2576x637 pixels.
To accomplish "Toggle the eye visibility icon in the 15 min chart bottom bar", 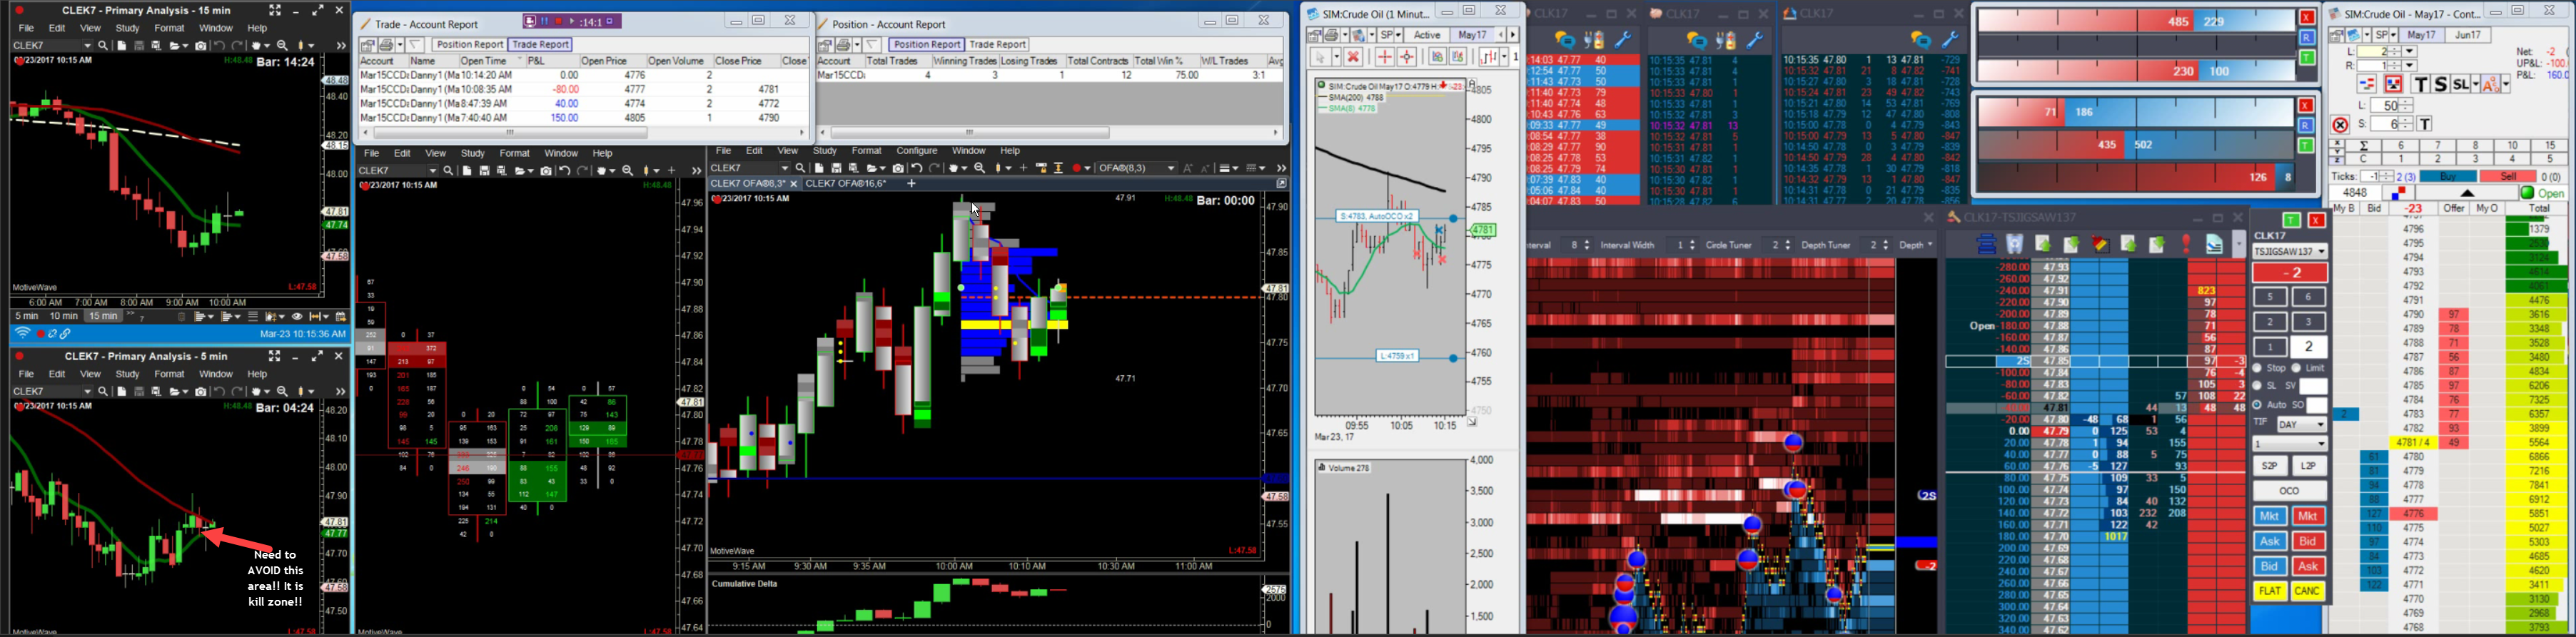I will tap(296, 316).
